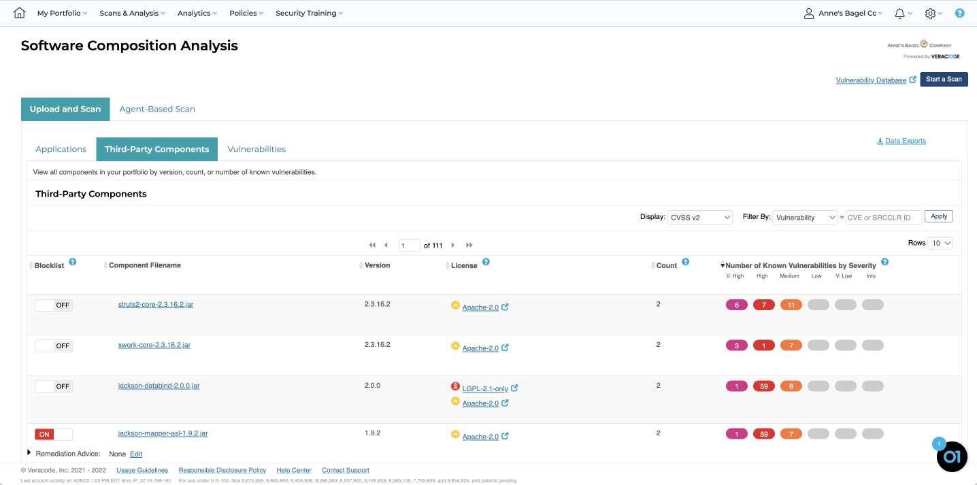The width and height of the screenshot is (977, 485).
Task: Change the Rows per page dropdown
Action: [x=940, y=243]
